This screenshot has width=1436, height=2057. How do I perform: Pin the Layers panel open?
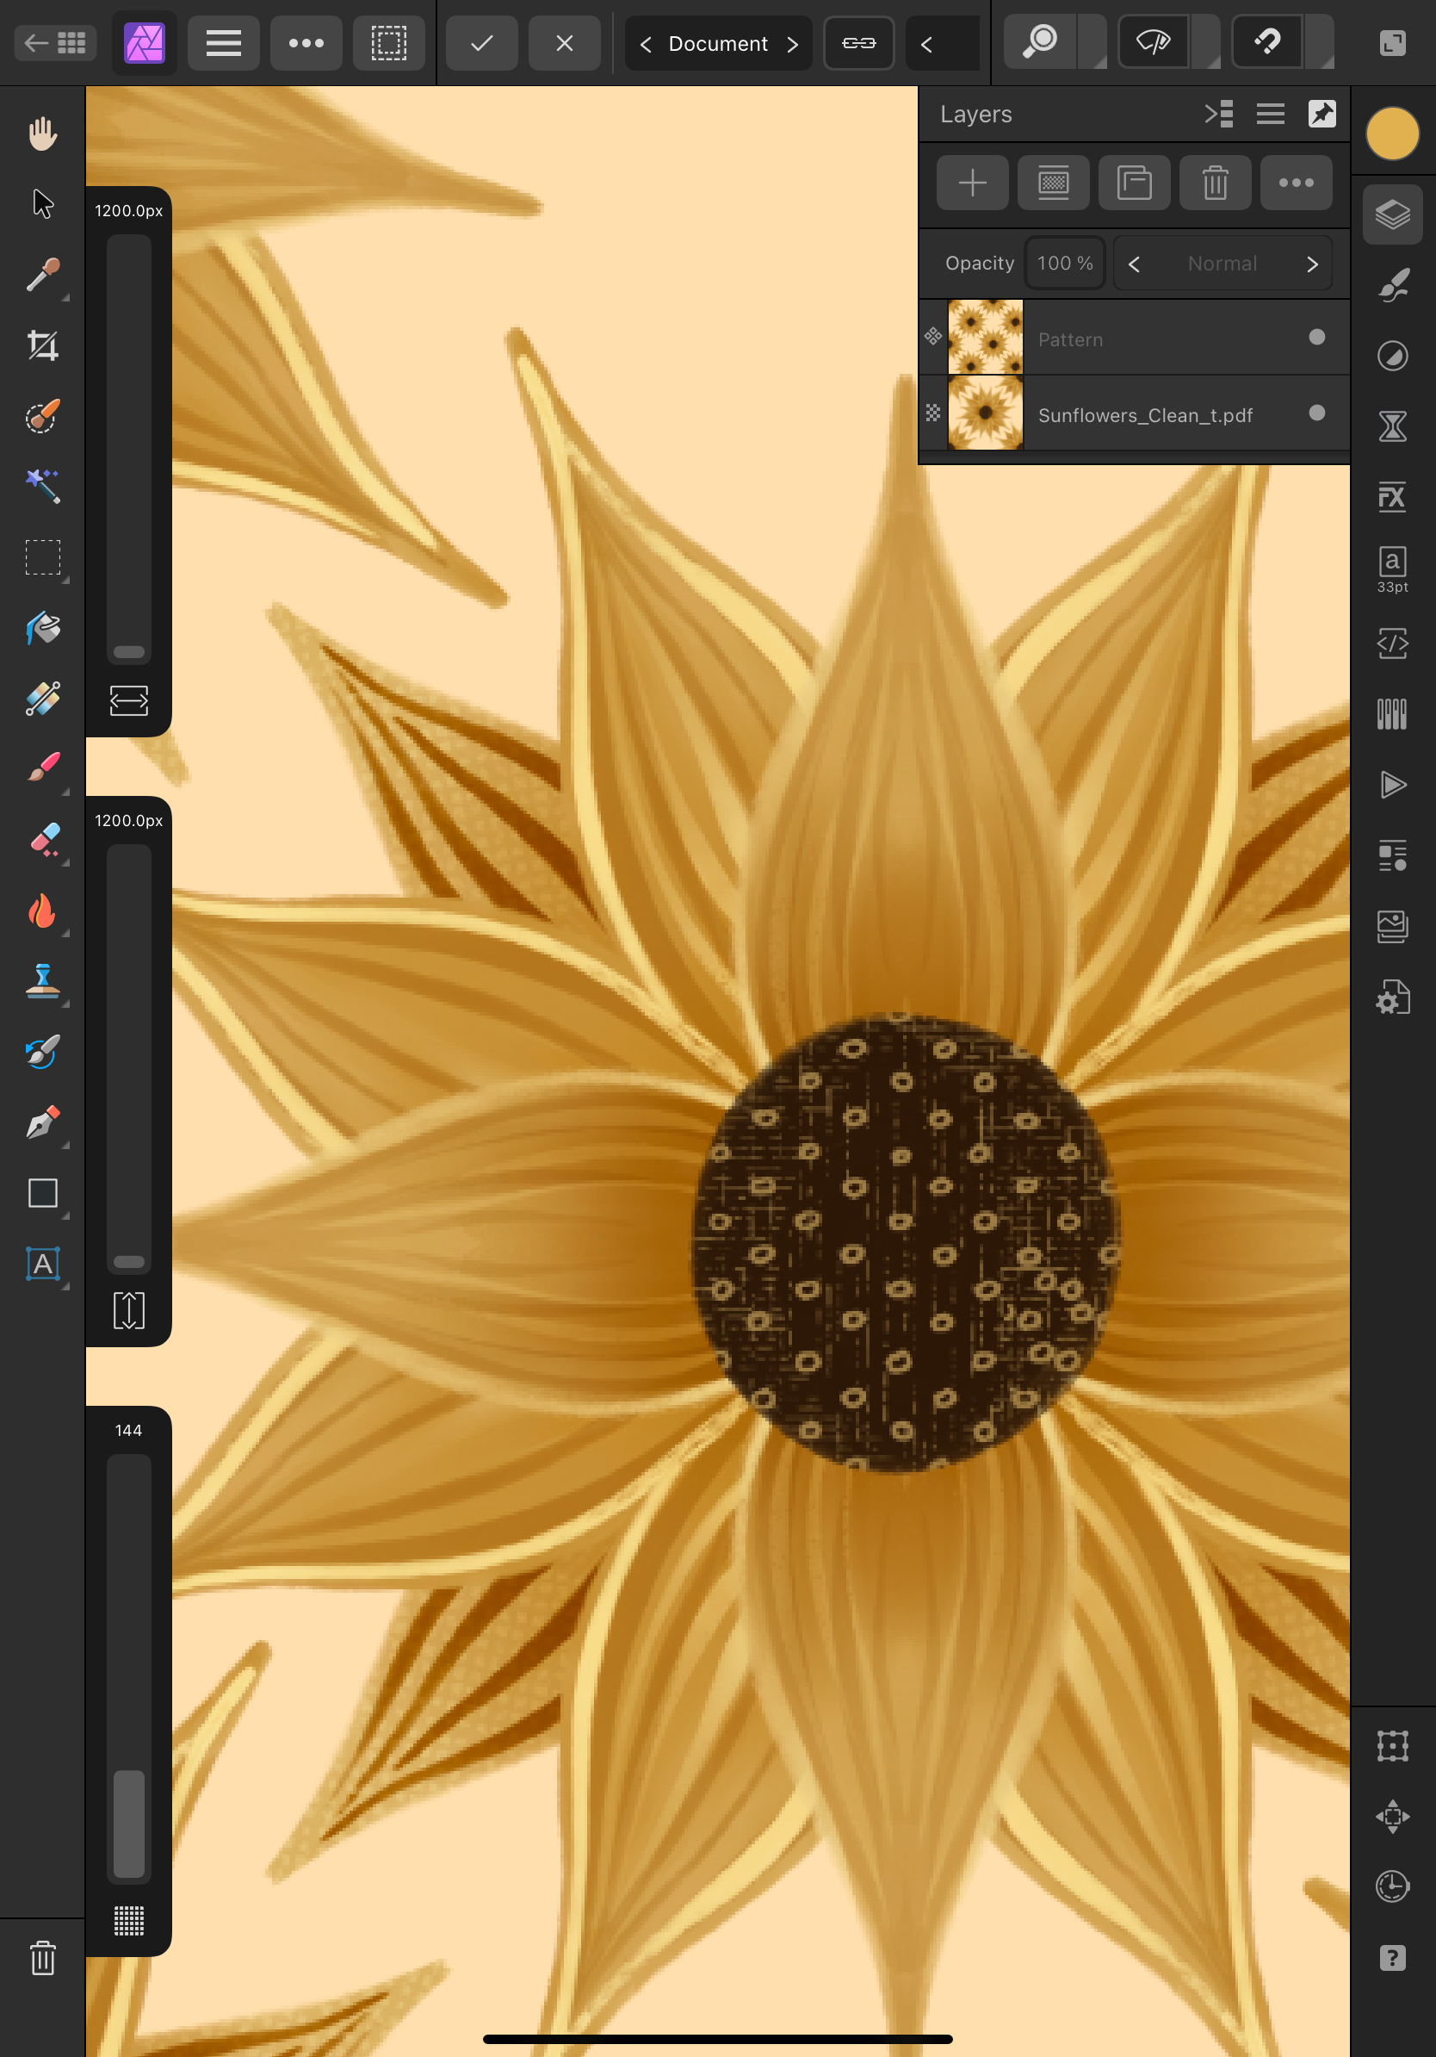tap(1321, 114)
